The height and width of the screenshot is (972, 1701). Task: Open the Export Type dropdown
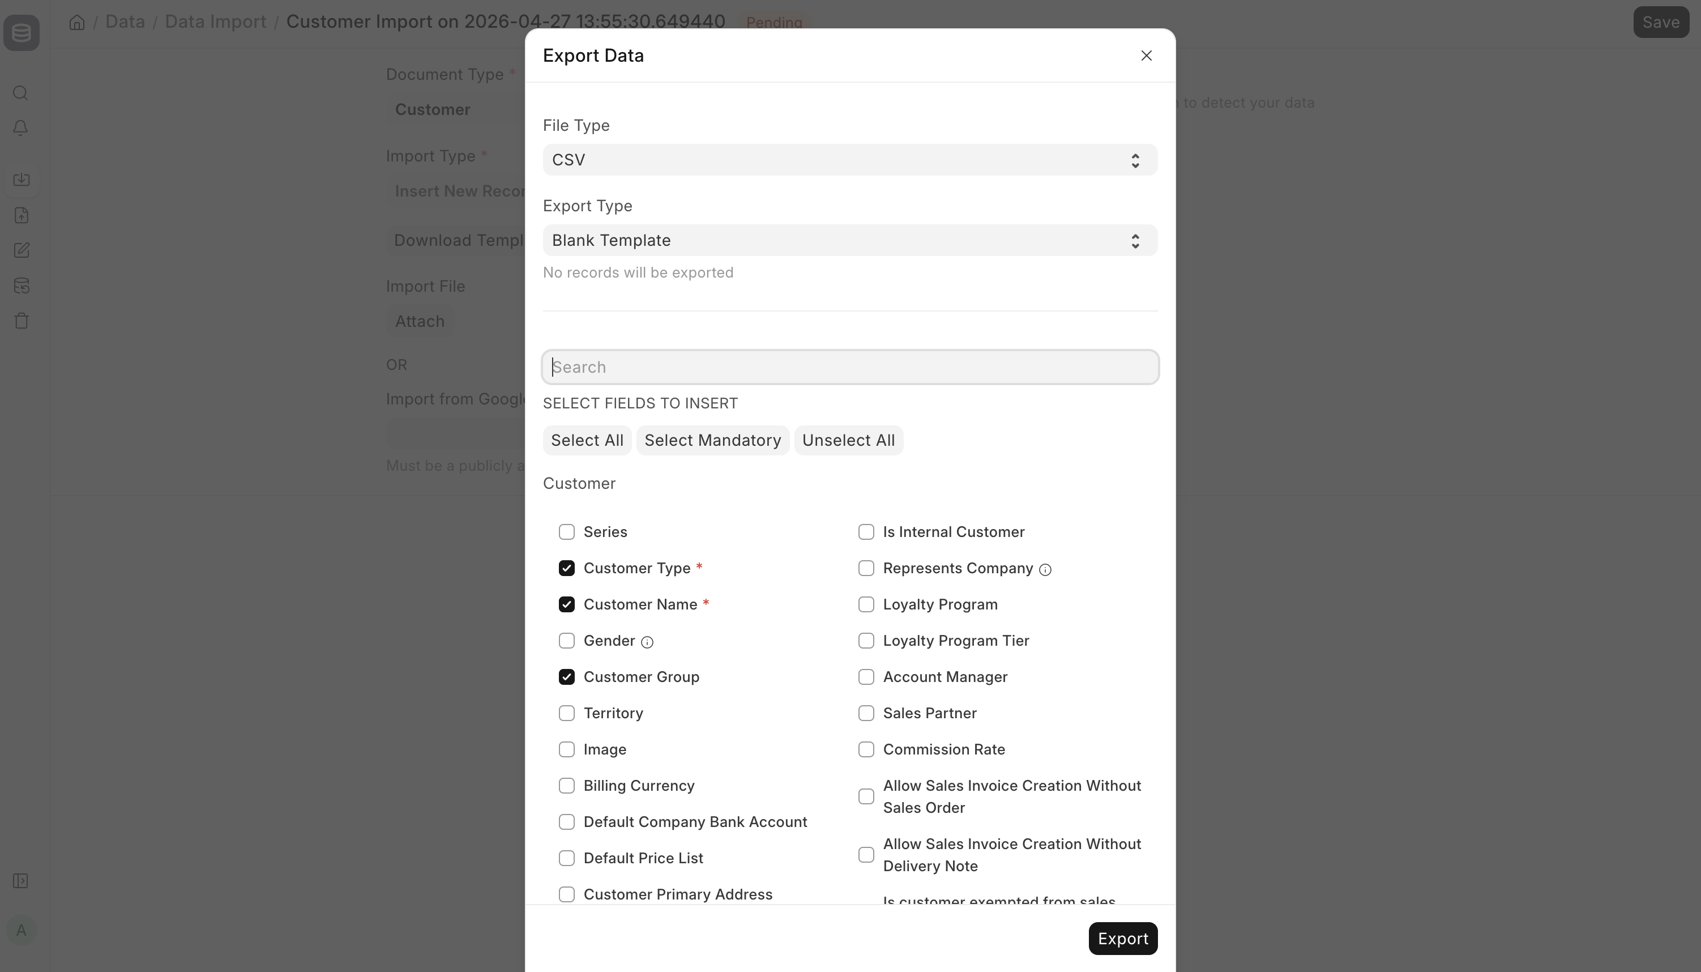point(849,240)
